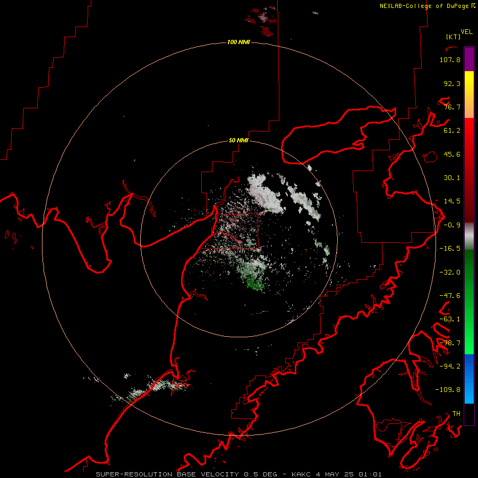This screenshot has width=478, height=478.
Task: Click the 45.6 velocity scale value
Action: tap(452, 154)
